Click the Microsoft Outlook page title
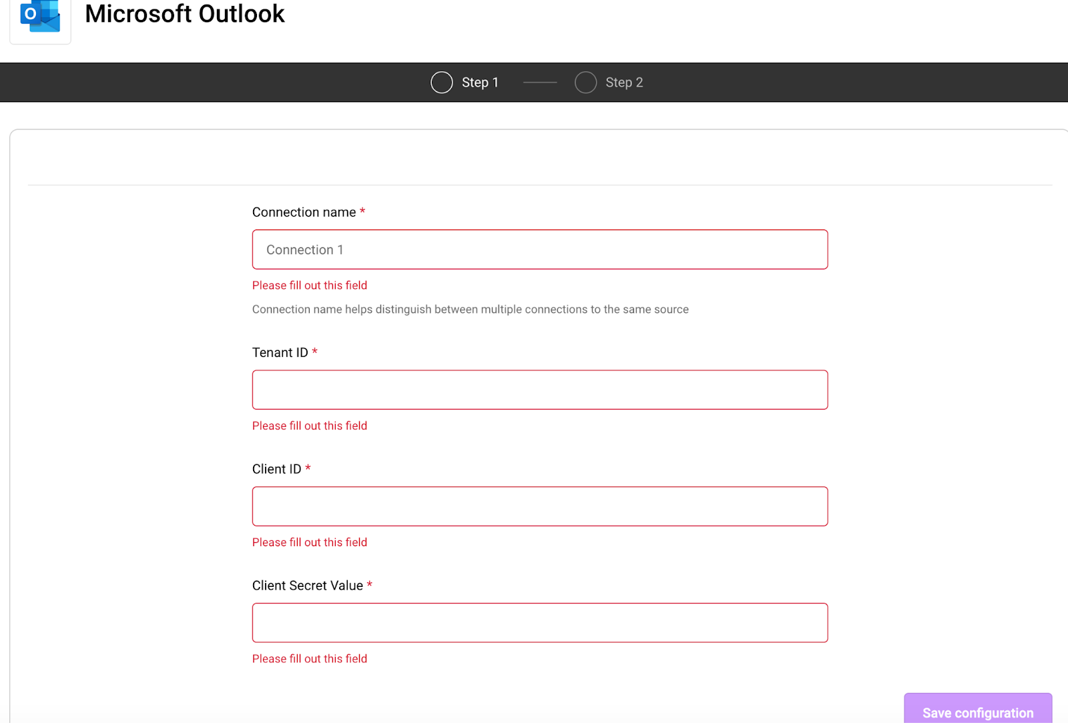This screenshot has height=723, width=1068. point(185,14)
